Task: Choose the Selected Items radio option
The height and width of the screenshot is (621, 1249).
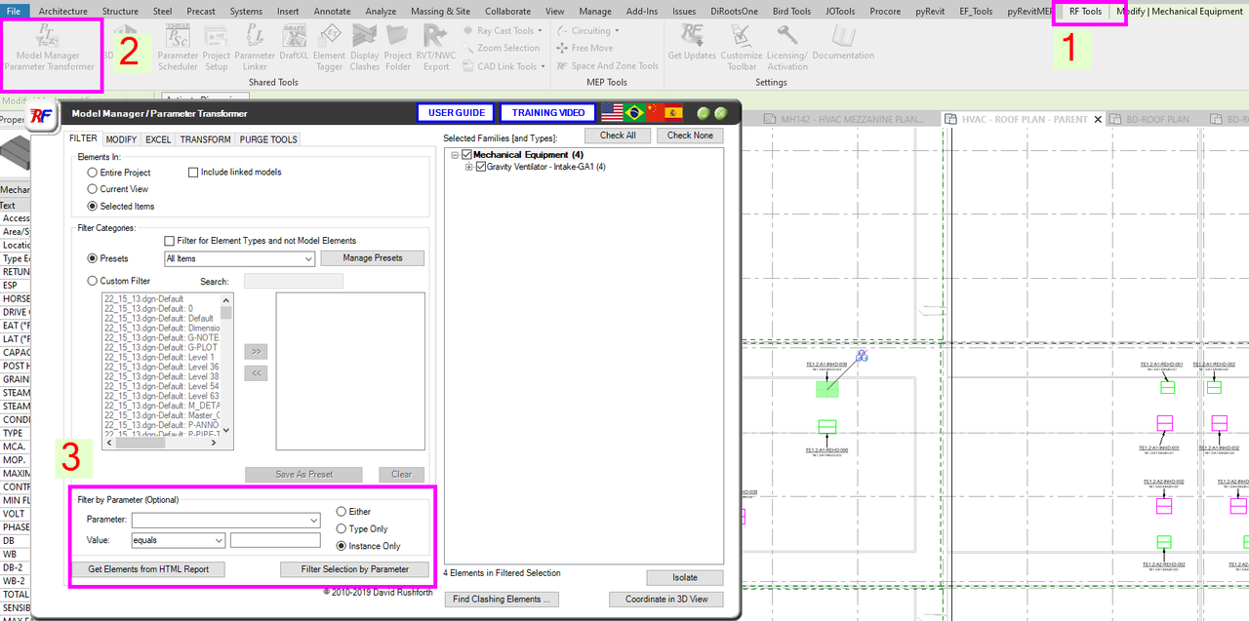Action: click(93, 207)
